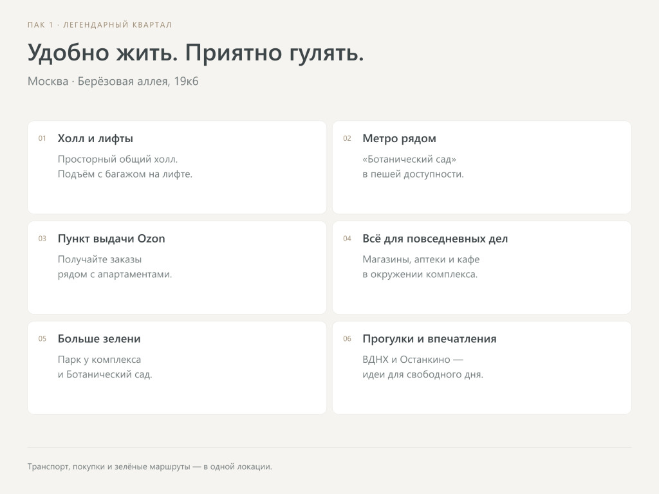Click number 01 on the hall card
The width and height of the screenshot is (659, 494).
click(42, 138)
